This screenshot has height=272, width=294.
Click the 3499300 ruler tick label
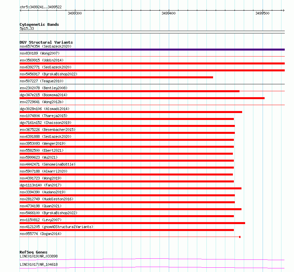tap(75, 13)
